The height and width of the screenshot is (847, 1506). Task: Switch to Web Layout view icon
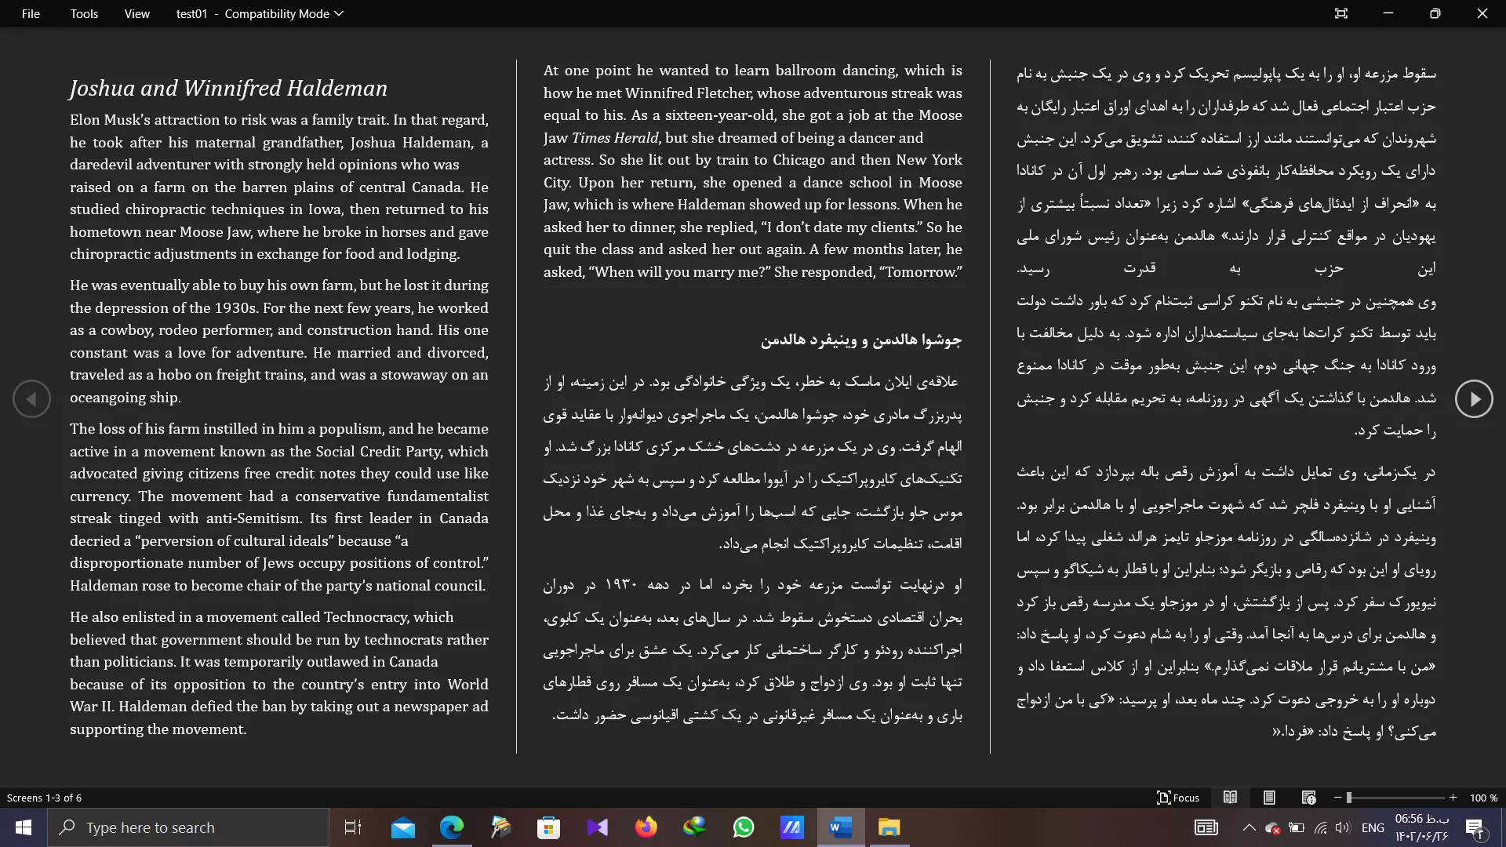pos(1308,798)
